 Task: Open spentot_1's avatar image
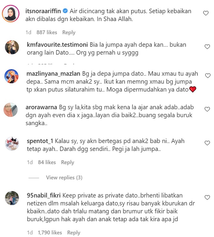[12, 144]
